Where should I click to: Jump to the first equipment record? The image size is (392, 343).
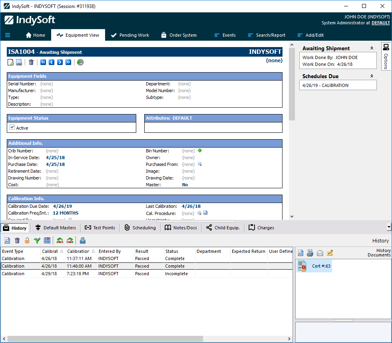click(x=43, y=62)
